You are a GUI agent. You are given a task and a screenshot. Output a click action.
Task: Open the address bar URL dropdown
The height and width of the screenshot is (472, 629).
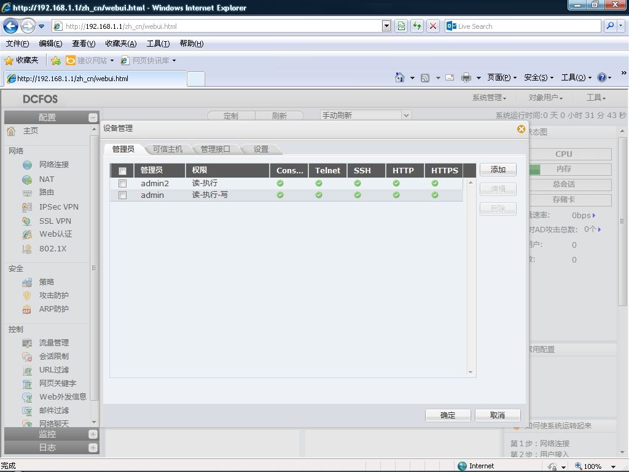386,26
